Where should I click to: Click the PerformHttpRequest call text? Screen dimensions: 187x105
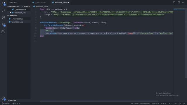click(54, 25)
